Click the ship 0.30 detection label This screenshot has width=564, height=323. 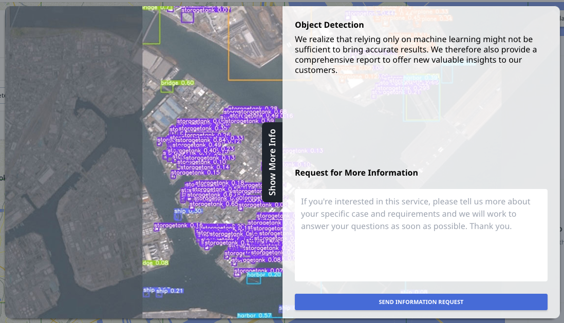[x=187, y=211]
